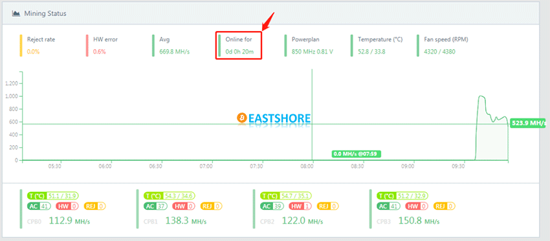Click the CPB2 REJ 0 badge

[x=328, y=206]
